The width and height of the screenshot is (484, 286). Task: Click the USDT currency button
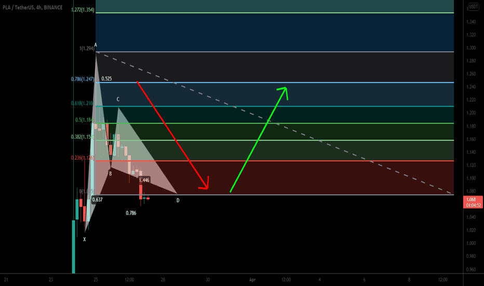474,6
